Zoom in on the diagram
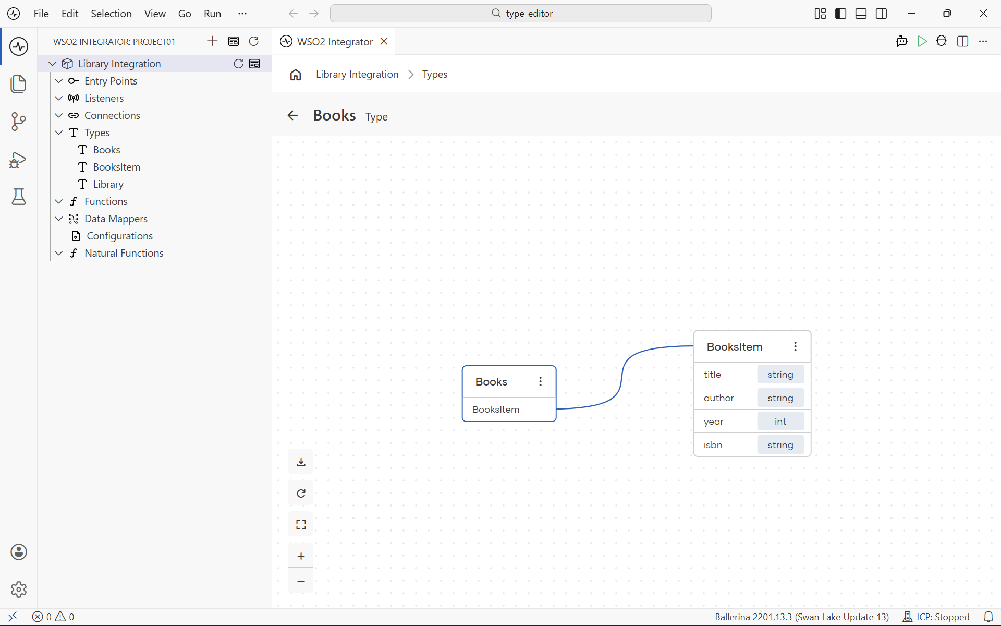This screenshot has width=1001, height=626. click(301, 556)
